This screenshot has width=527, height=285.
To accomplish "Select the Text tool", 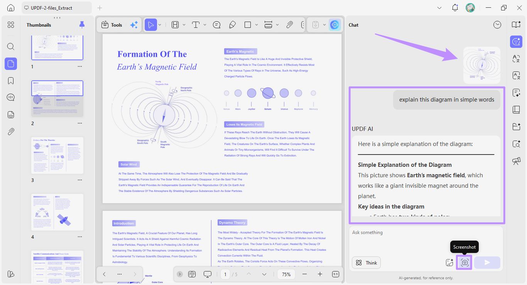I will [196, 25].
